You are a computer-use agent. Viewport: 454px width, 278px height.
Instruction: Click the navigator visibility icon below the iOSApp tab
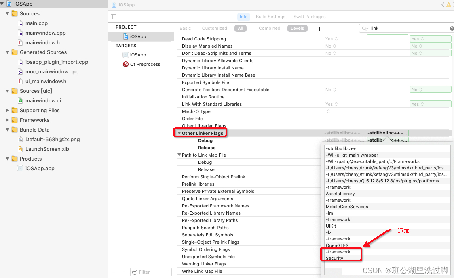(x=113, y=17)
